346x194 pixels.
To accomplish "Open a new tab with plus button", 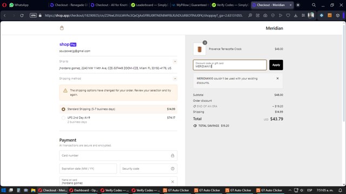I will [298, 5].
